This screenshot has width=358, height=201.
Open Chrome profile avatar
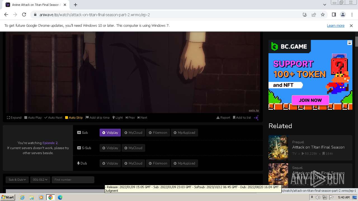(x=343, y=15)
